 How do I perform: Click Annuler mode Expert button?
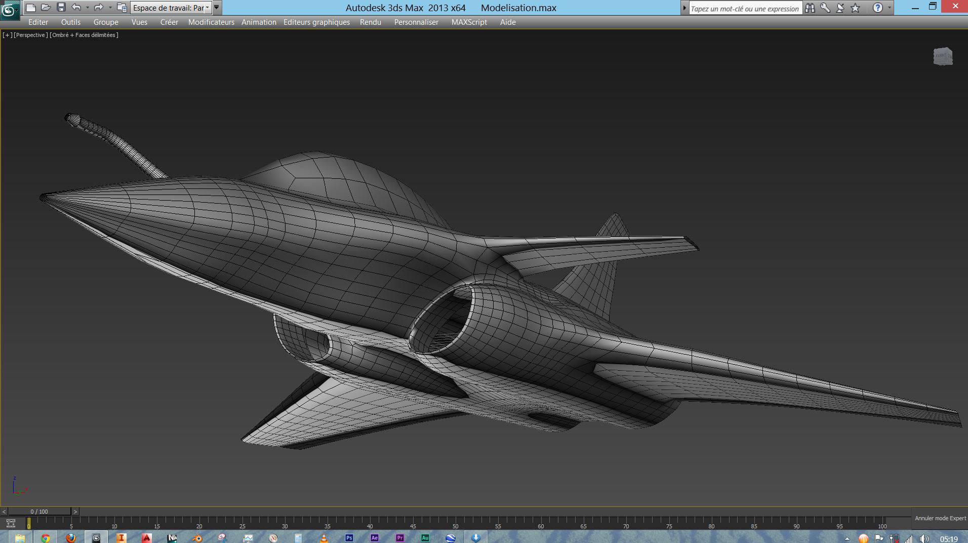940,518
